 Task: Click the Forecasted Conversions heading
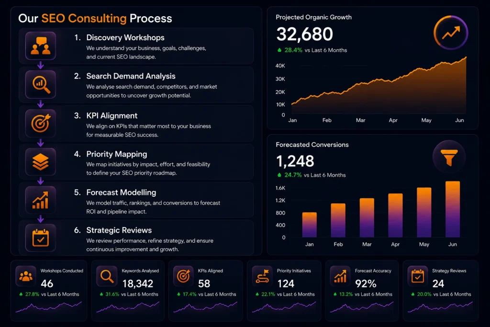[312, 145]
